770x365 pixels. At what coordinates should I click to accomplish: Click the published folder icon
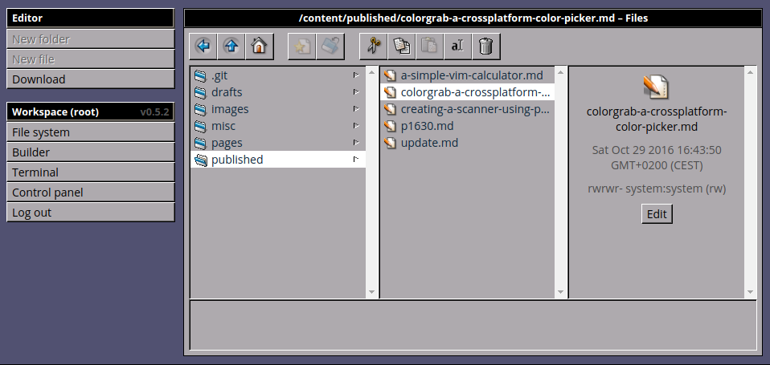(200, 160)
